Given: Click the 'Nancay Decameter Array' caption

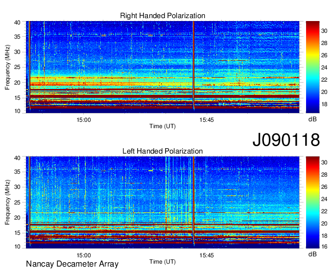Looking at the screenshot, I should click(72, 264).
